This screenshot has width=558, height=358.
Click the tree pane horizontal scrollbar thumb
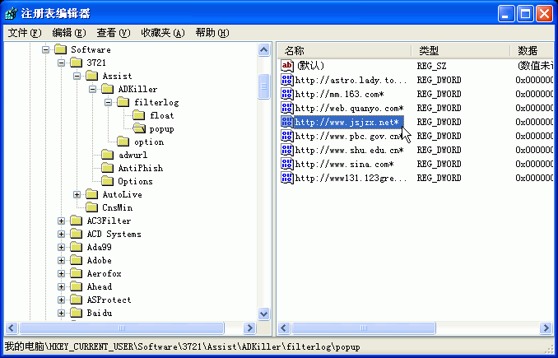[122, 328]
